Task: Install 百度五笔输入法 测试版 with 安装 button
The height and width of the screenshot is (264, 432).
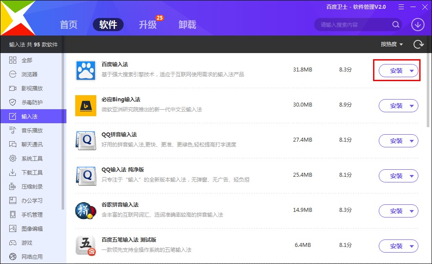Action: coord(396,246)
